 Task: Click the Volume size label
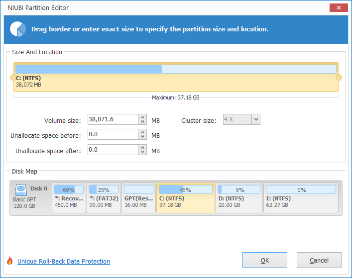(x=62, y=121)
